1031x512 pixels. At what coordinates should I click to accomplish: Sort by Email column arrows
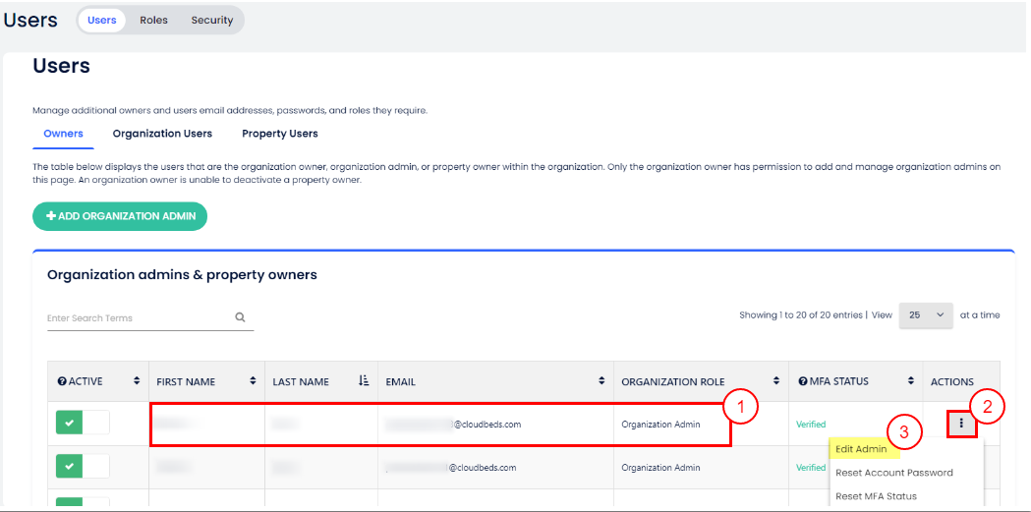[601, 381]
